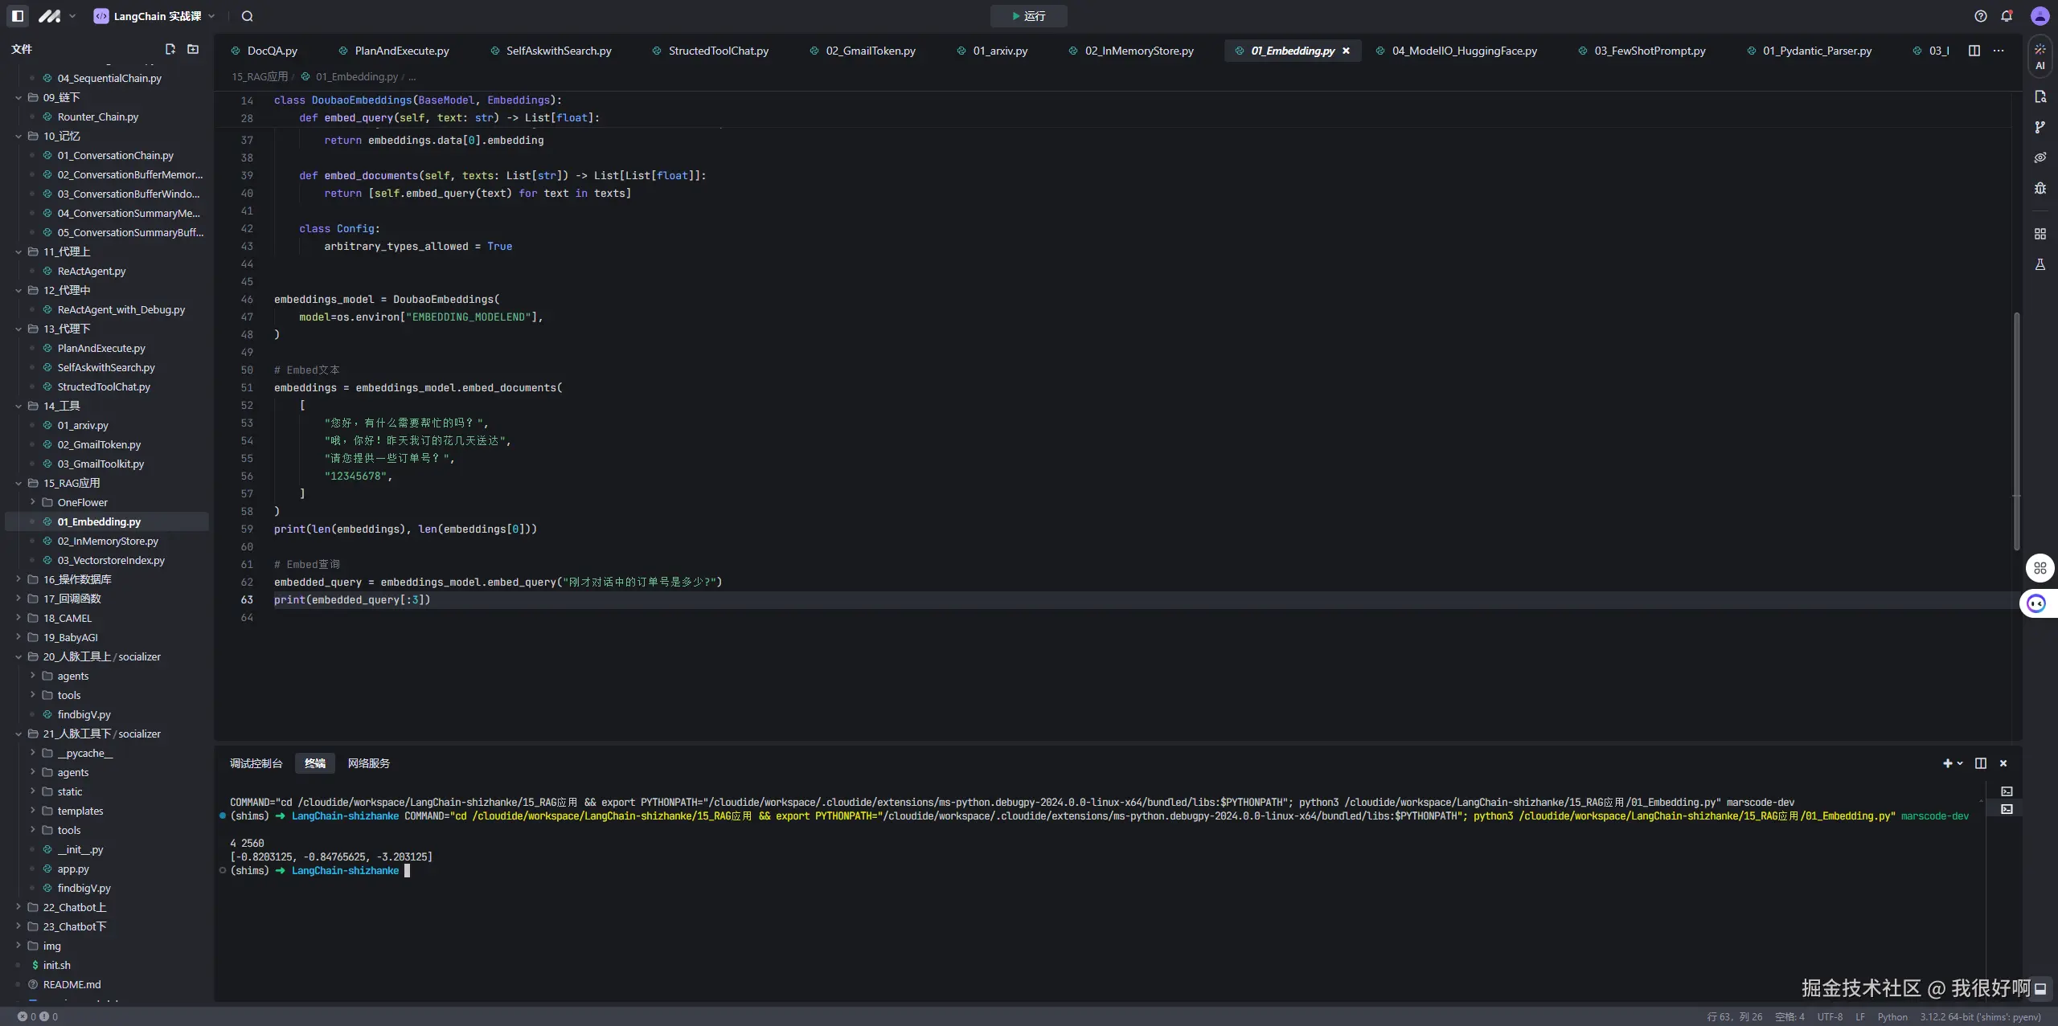Open the LangChain 实战课 project dropdown
The width and height of the screenshot is (2058, 1026).
click(157, 16)
